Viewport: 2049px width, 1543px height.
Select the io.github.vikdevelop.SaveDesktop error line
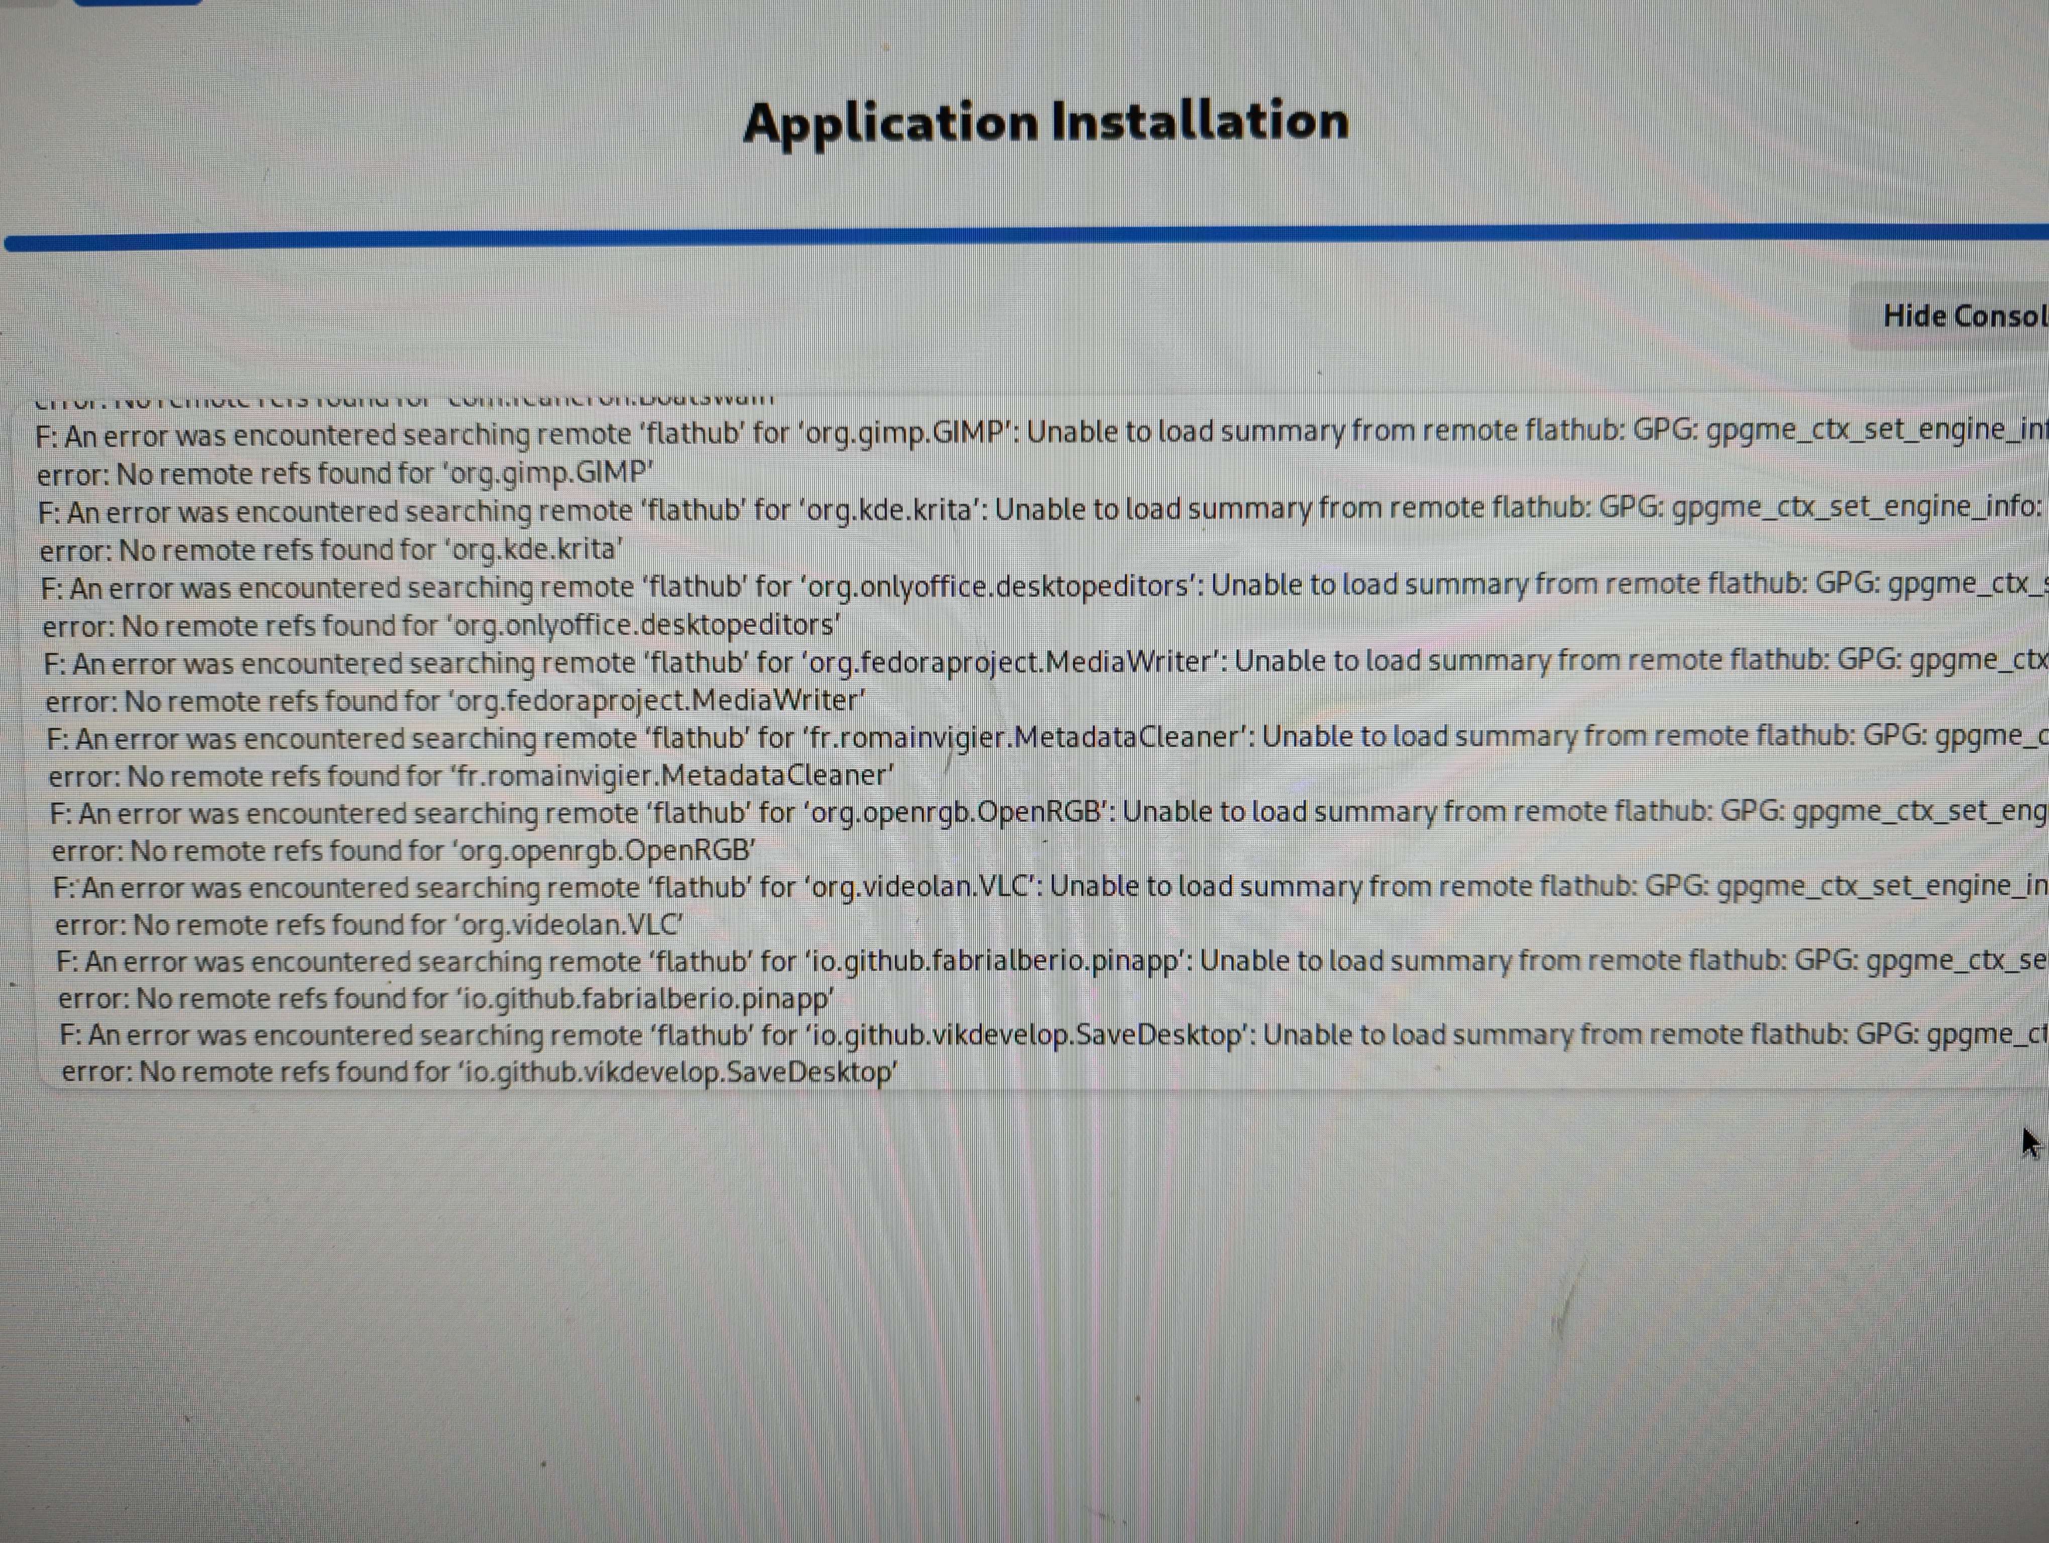click(x=834, y=1035)
